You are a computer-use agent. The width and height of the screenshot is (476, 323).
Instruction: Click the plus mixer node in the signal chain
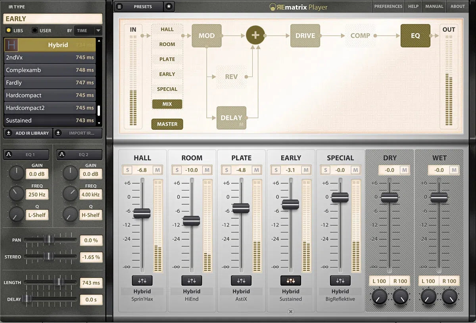coord(255,35)
